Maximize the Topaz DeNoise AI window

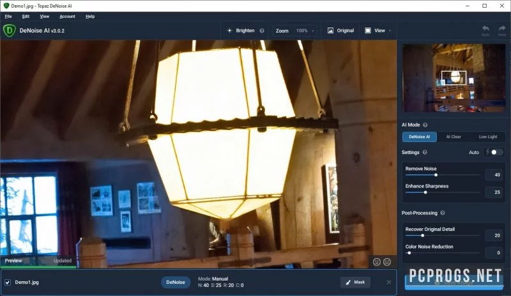coord(485,6)
